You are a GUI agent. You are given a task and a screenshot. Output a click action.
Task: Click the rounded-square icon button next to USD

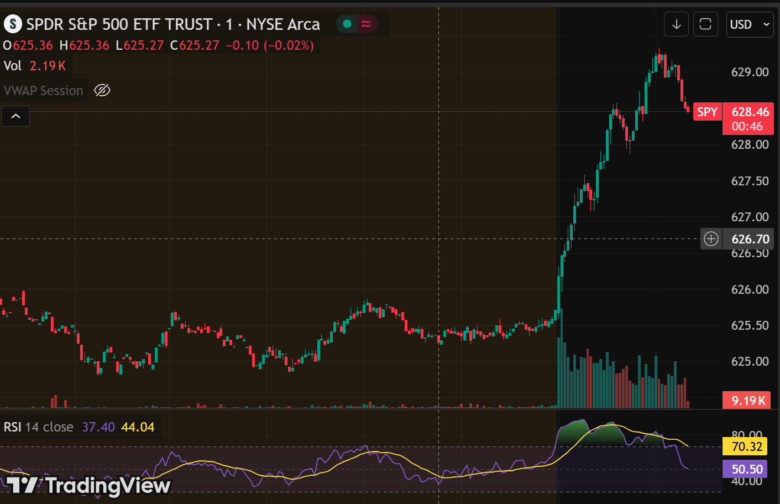(x=705, y=24)
